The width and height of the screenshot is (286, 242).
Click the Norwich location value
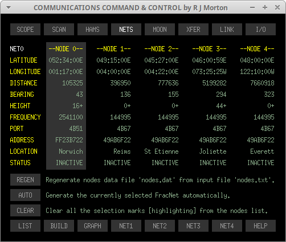tap(71, 151)
